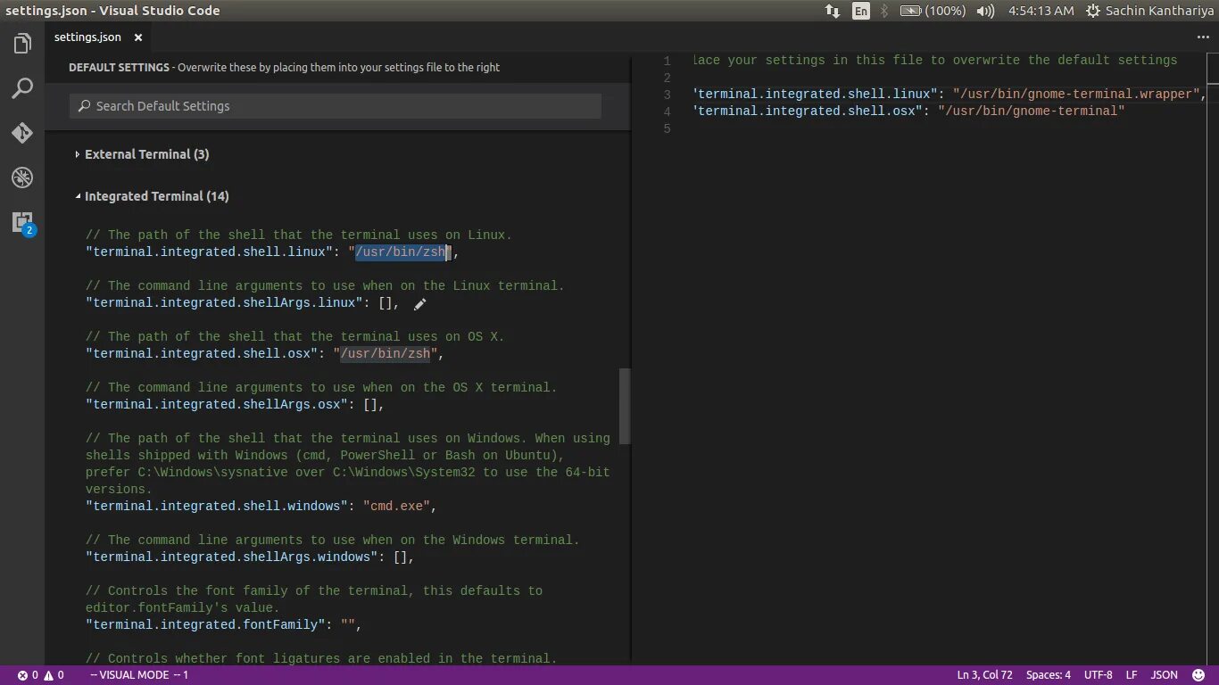Click the warnings count in status bar

click(54, 675)
